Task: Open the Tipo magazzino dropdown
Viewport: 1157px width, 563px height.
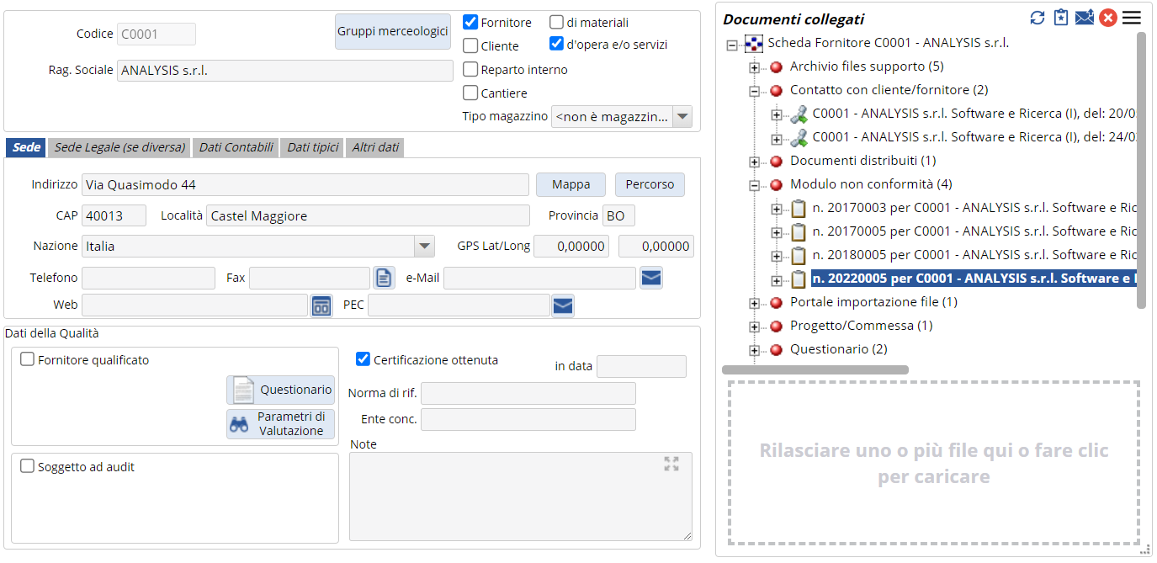Action: 682,117
